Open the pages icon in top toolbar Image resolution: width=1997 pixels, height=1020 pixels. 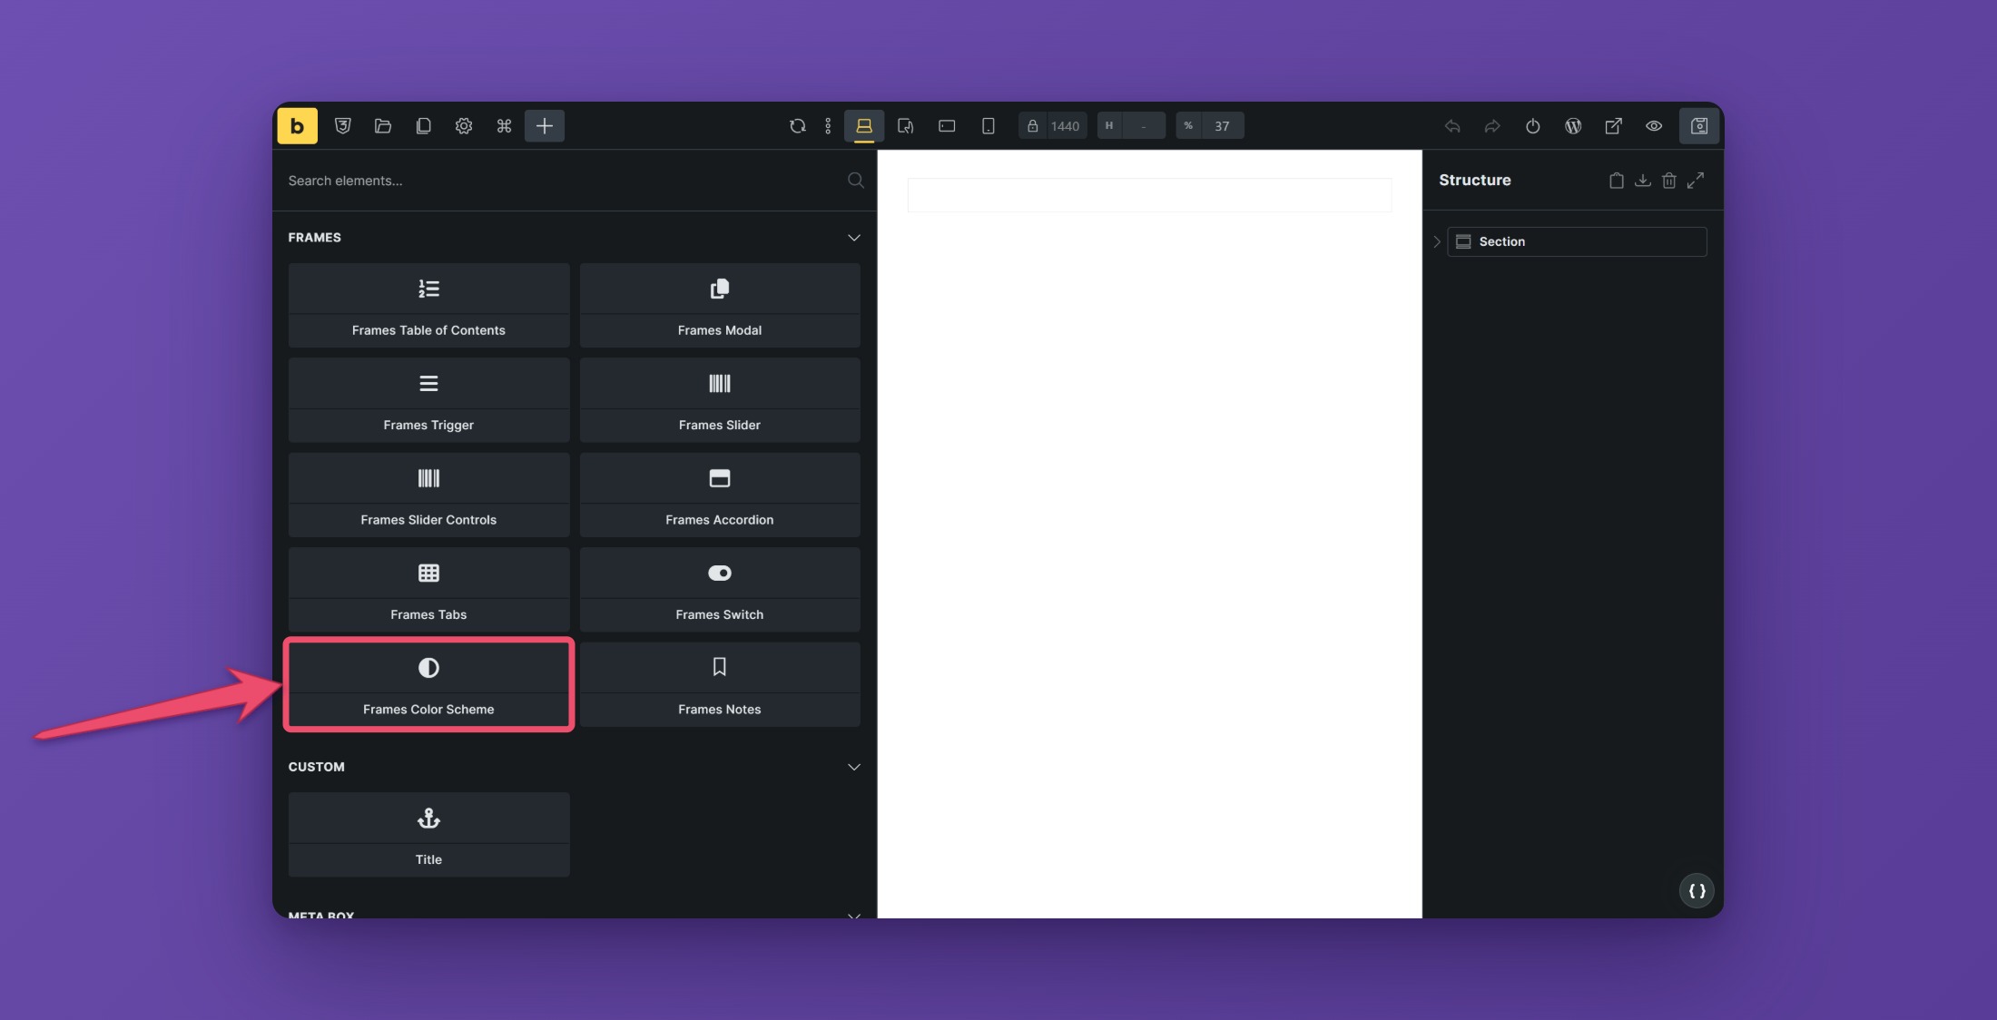point(423,126)
